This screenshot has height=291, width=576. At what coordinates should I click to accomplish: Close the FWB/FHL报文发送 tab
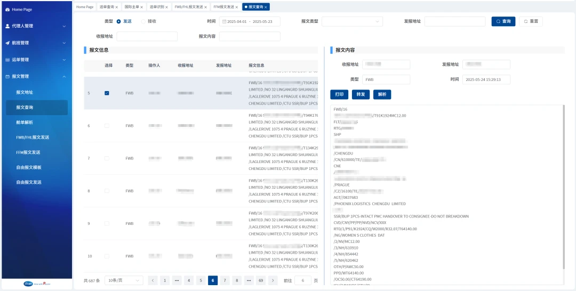(206, 7)
